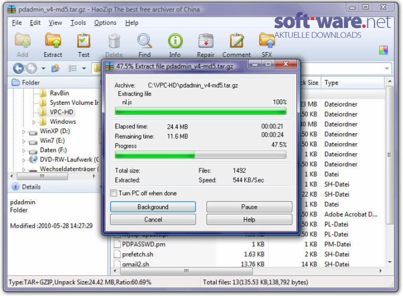Click the prefetch.sh file icon

[117, 254]
